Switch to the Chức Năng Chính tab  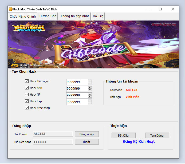click(22, 16)
